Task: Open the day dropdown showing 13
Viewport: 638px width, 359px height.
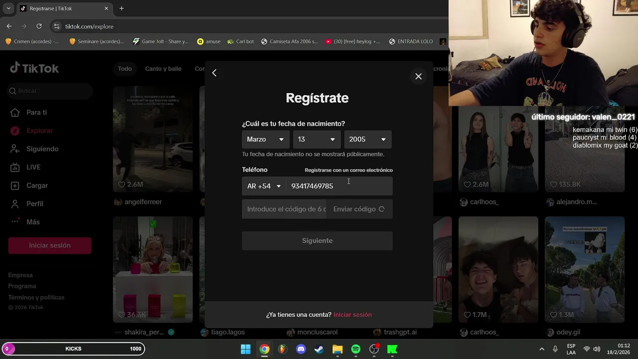Action: pyautogui.click(x=317, y=140)
